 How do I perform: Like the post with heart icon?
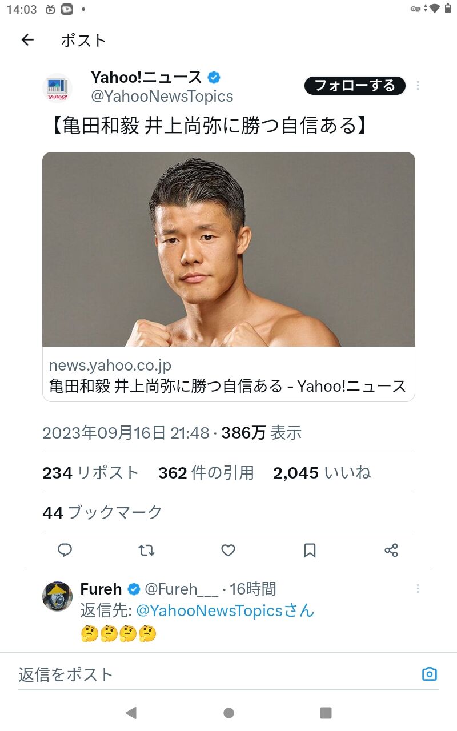228,551
